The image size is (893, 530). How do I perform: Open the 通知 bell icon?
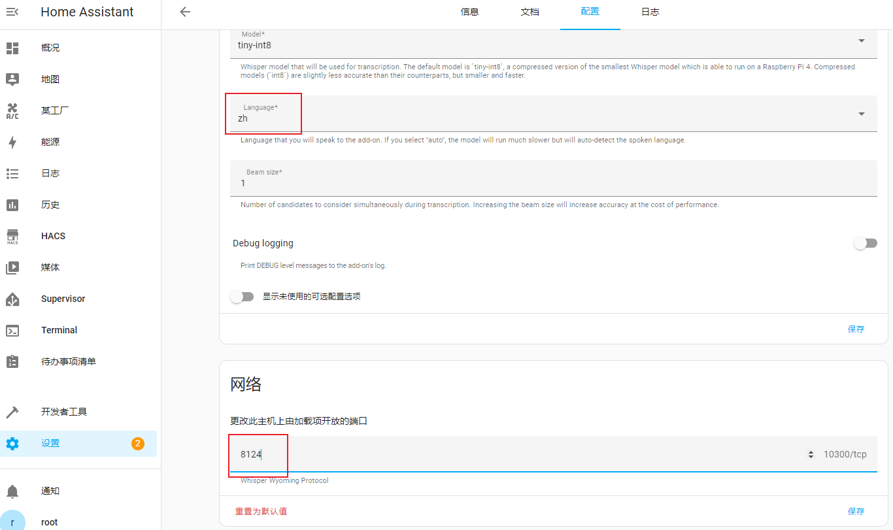click(x=12, y=491)
